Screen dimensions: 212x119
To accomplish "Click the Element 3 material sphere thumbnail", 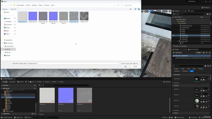I will (x=197, y=106).
